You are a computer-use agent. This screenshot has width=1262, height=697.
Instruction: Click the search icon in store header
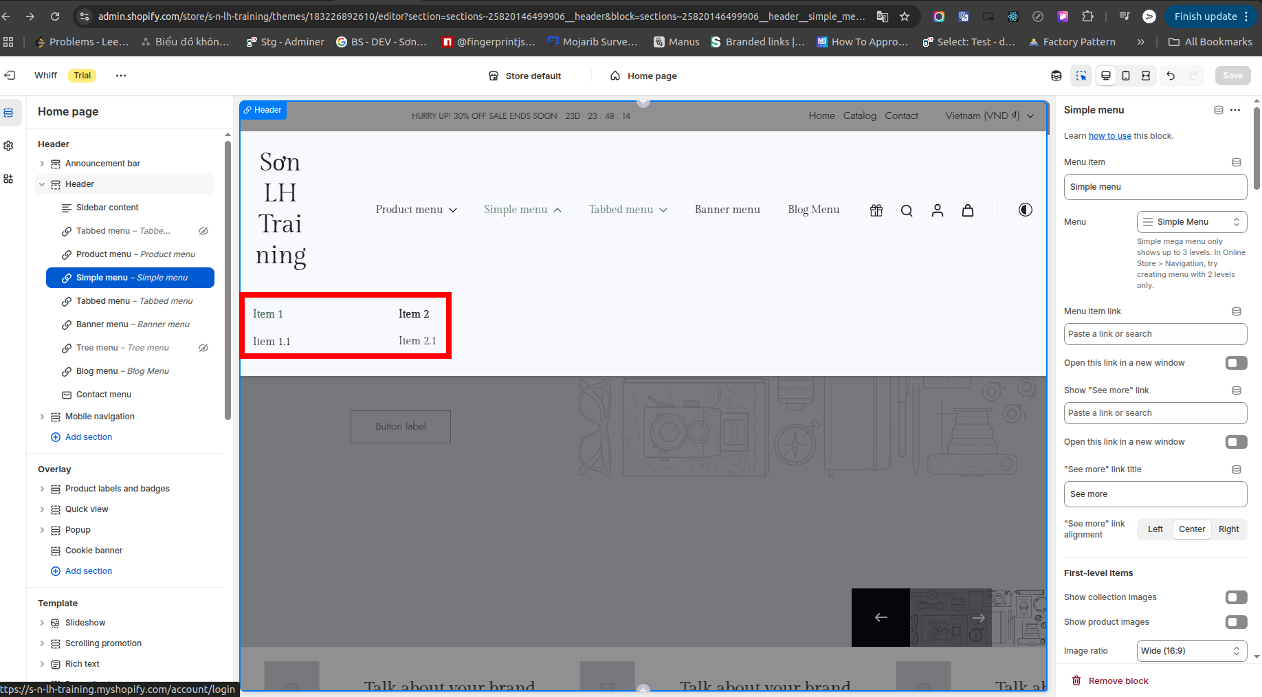click(907, 210)
